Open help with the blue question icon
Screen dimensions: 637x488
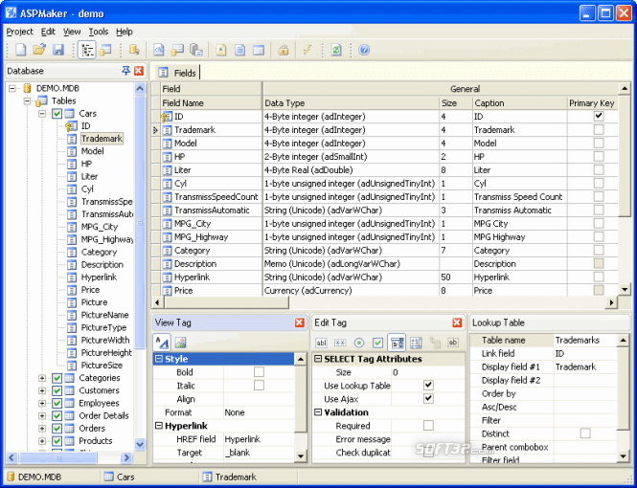pos(364,50)
